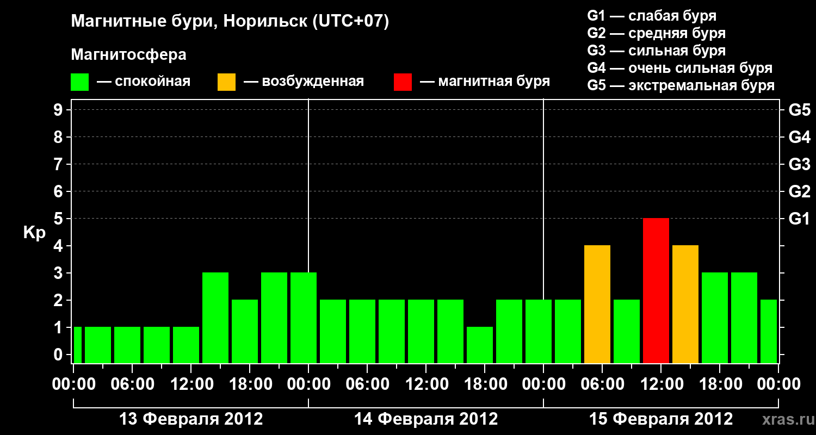
Task: Click the 'Магнитосфера' heading
Action: point(128,55)
